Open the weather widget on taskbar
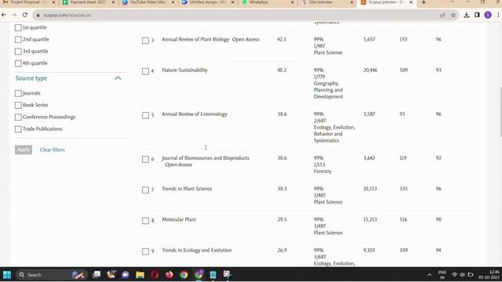502x282 pixels. tap(111, 274)
